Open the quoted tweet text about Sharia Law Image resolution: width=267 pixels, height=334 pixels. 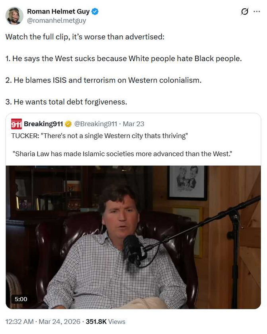click(122, 154)
